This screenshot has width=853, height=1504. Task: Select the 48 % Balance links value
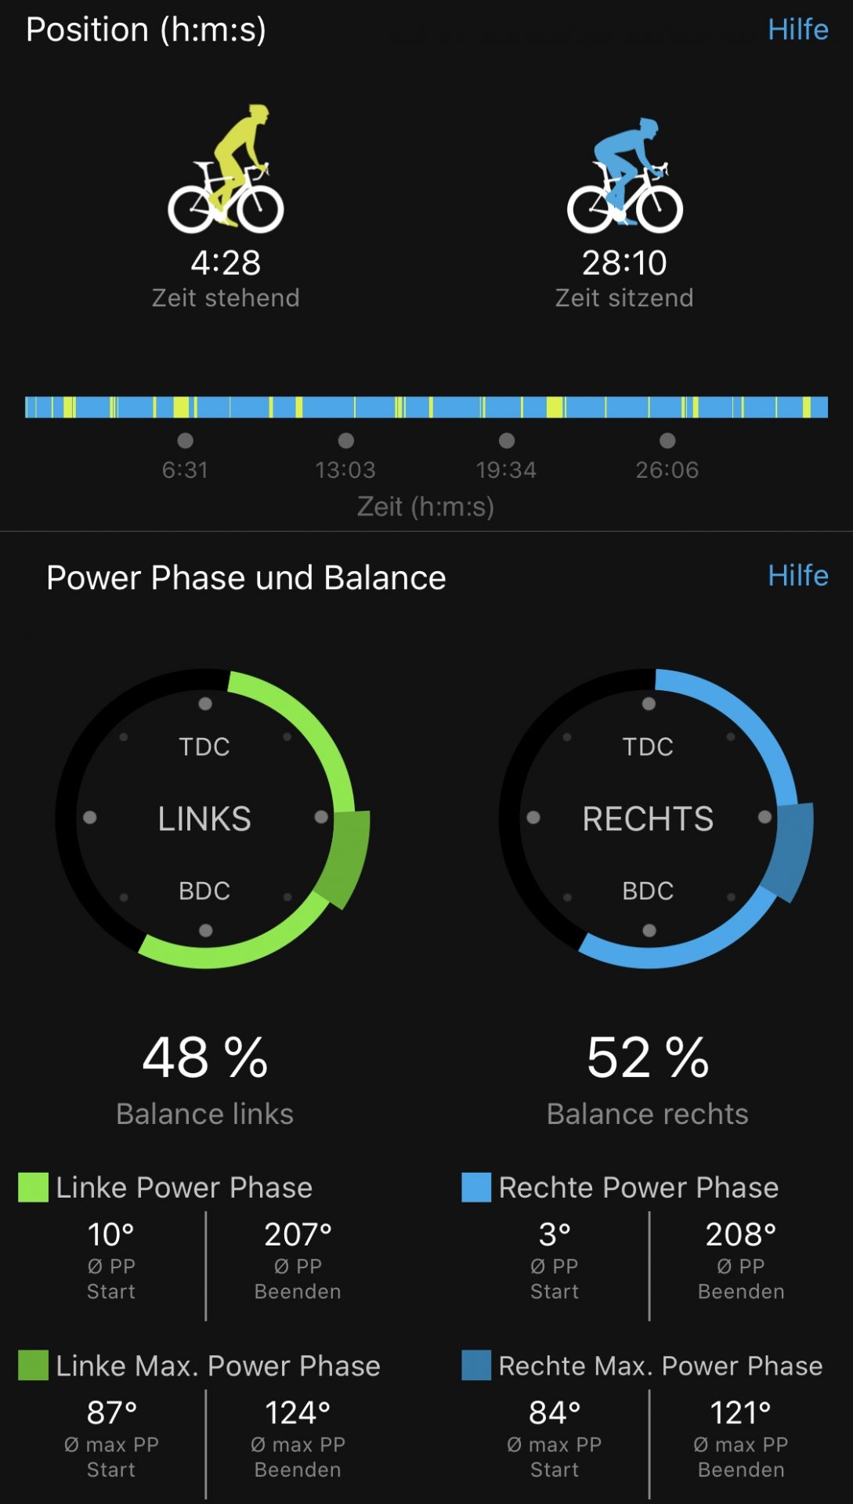tap(205, 1057)
